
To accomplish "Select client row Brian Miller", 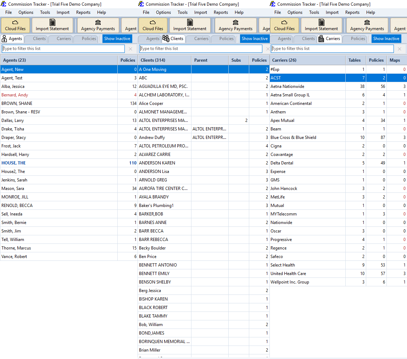I will pyautogui.click(x=204, y=350).
